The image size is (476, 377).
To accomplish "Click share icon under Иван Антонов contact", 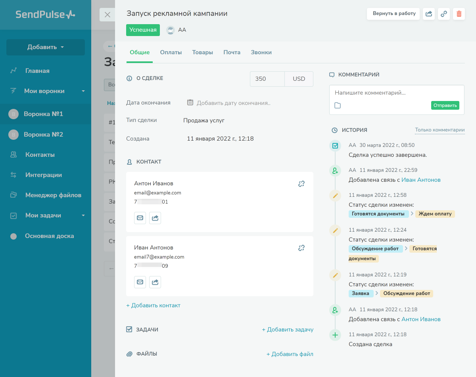I will pos(155,282).
